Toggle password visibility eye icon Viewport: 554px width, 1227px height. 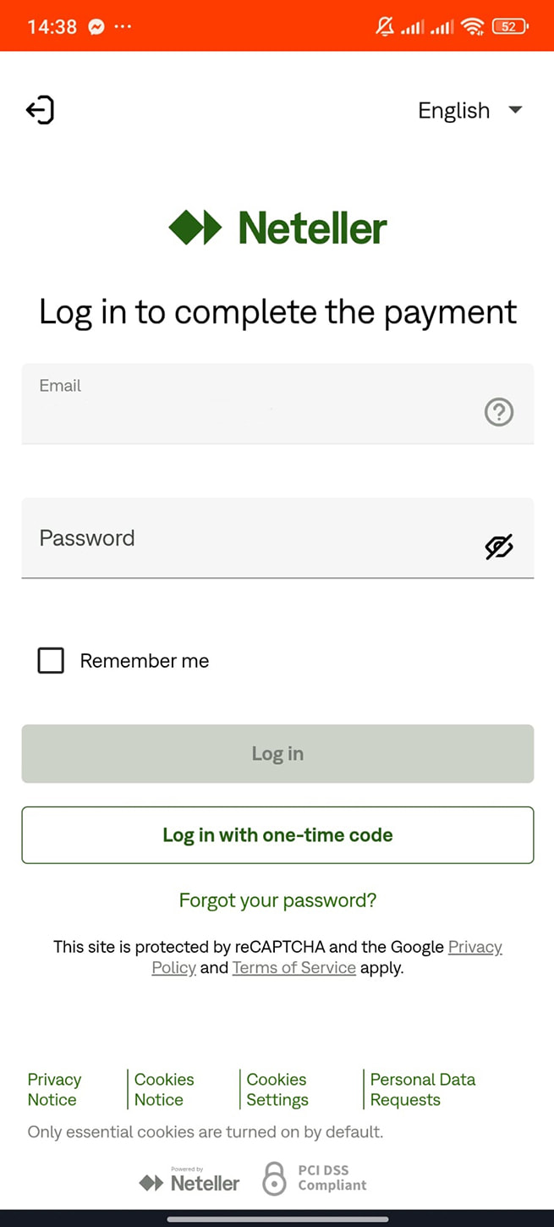[499, 547]
